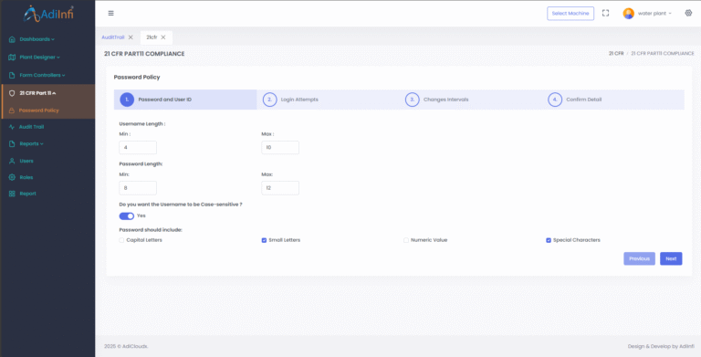The height and width of the screenshot is (357, 701).
Task: Click the Username Length Min field
Action: pos(138,148)
